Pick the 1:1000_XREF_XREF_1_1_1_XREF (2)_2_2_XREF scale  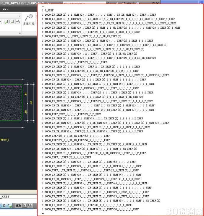point(72,114)
